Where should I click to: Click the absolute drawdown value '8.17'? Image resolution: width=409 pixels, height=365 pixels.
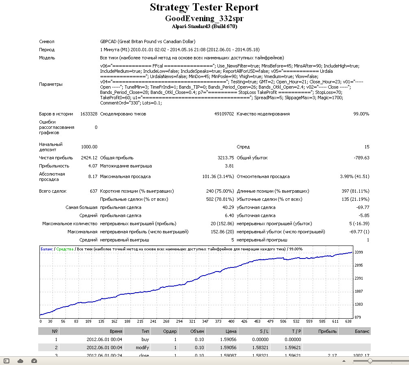[x=93, y=176]
